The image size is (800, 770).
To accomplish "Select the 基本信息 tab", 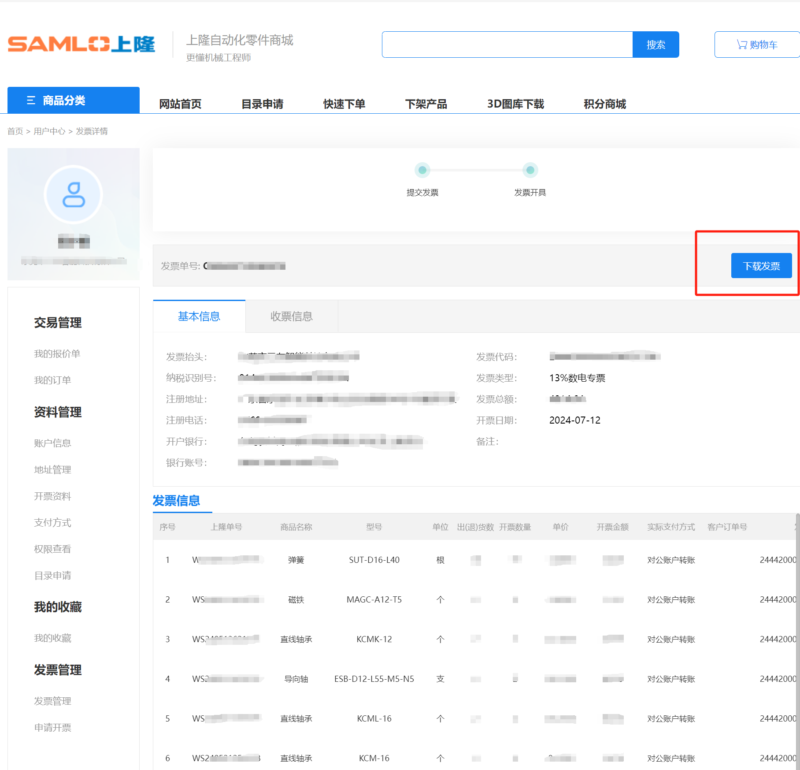I will pyautogui.click(x=199, y=316).
